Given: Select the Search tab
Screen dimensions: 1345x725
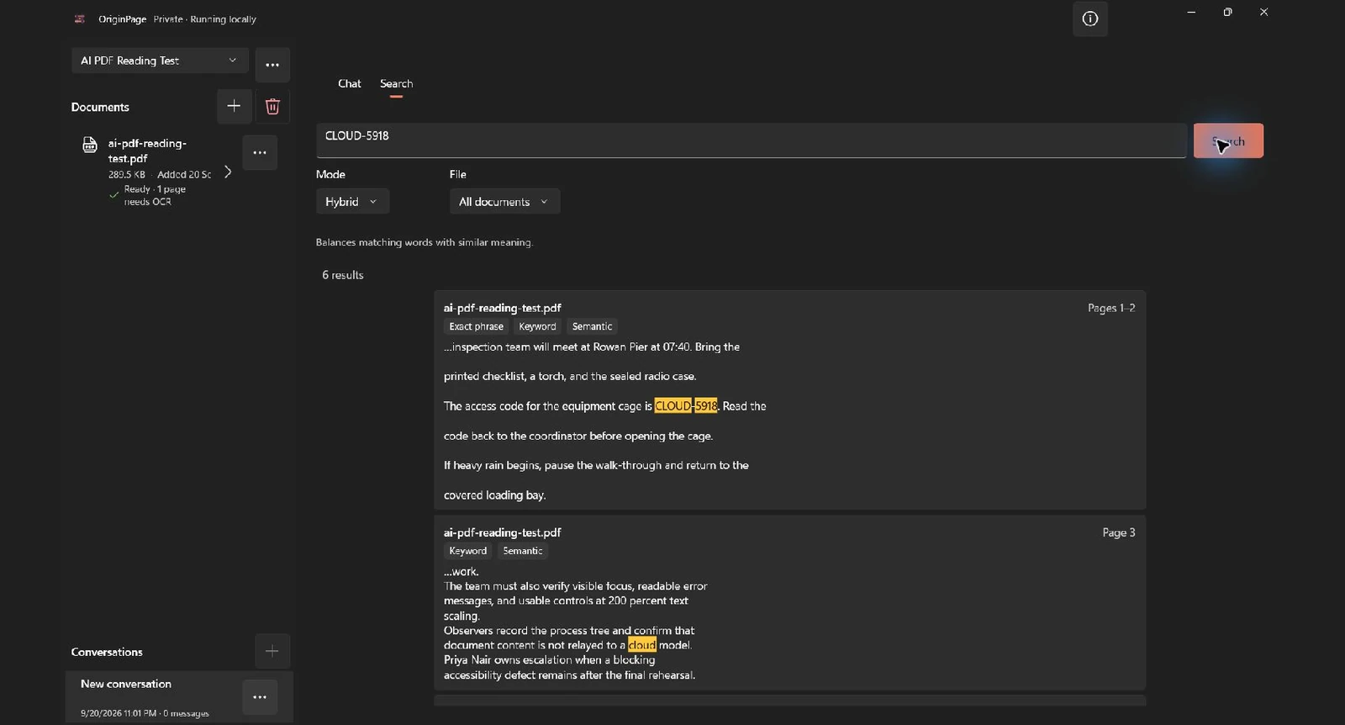Looking at the screenshot, I should coord(396,84).
